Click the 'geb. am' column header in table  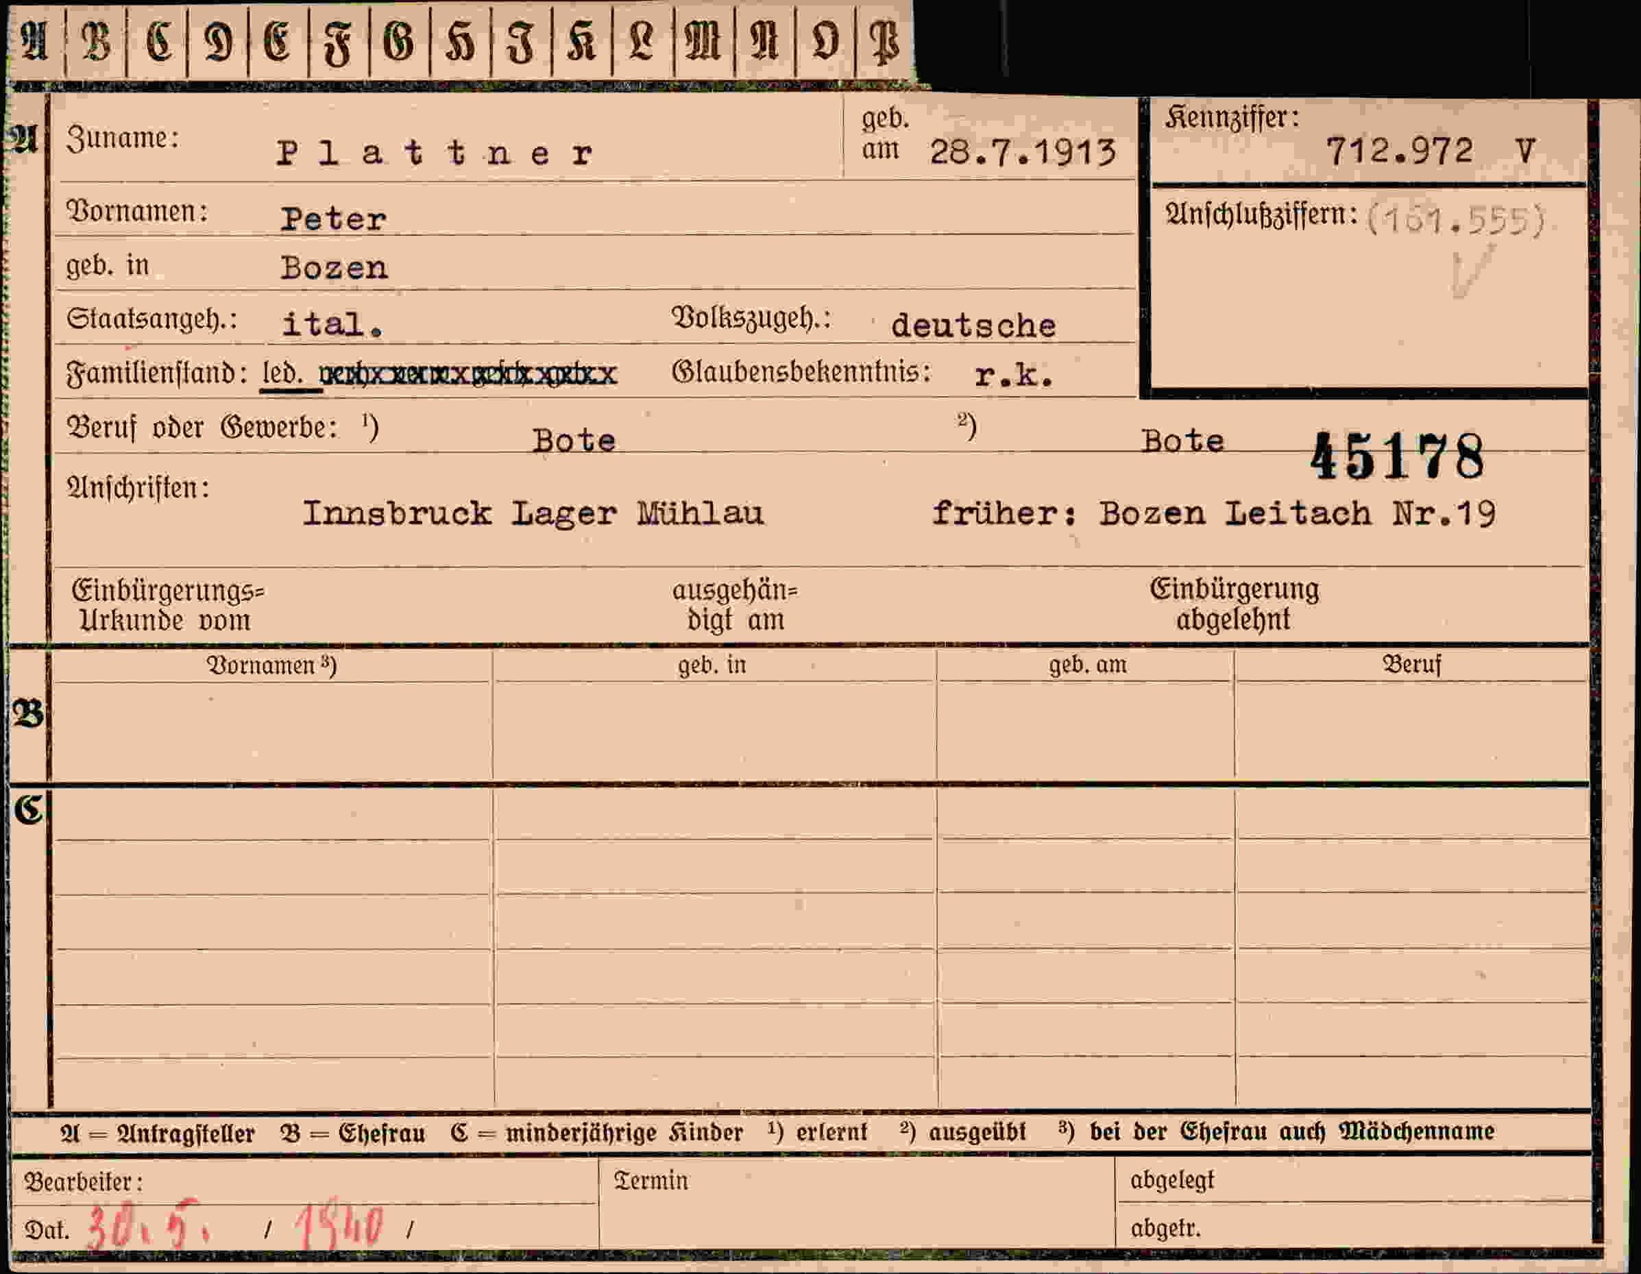(x=1088, y=665)
